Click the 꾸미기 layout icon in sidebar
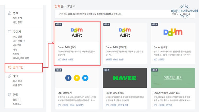The height and width of the screenshot is (112, 199). point(10,32)
